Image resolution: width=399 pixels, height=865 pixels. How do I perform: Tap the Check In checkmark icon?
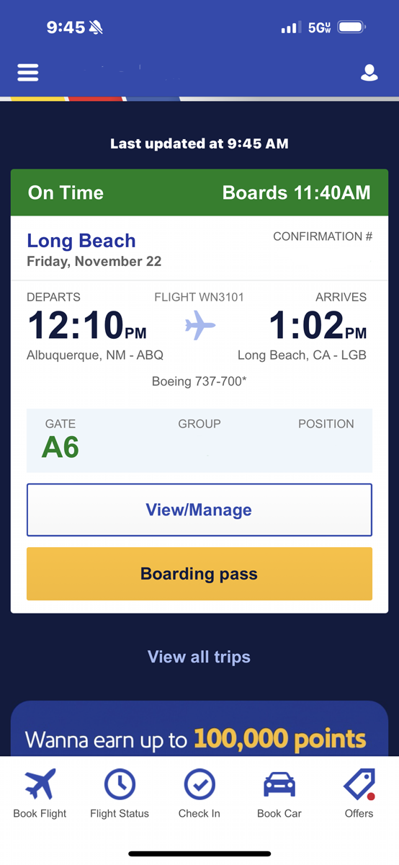[199, 784]
